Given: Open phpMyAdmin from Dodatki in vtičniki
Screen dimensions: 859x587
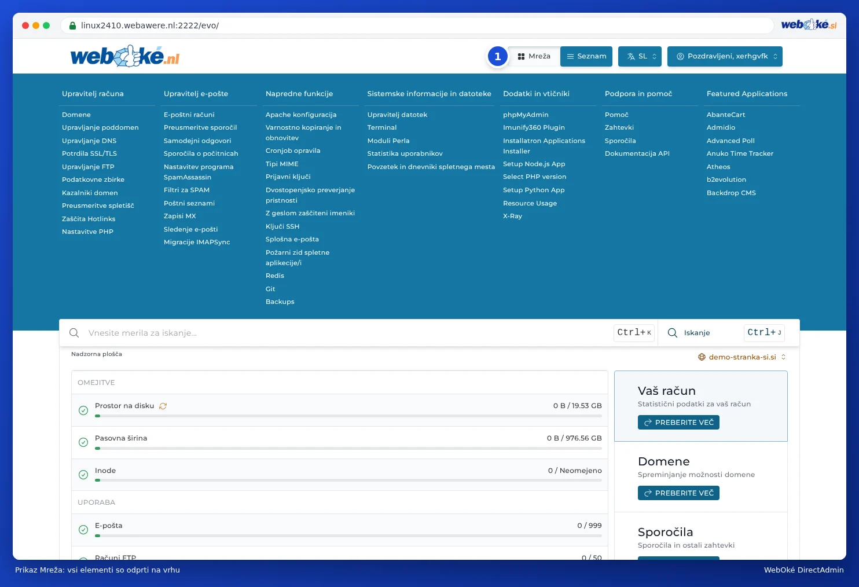Looking at the screenshot, I should pos(526,115).
